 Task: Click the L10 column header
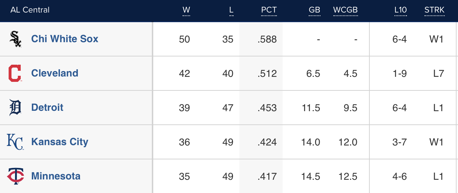pos(400,10)
